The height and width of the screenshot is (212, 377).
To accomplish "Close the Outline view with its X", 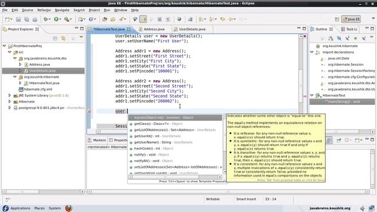I will click(331, 29).
